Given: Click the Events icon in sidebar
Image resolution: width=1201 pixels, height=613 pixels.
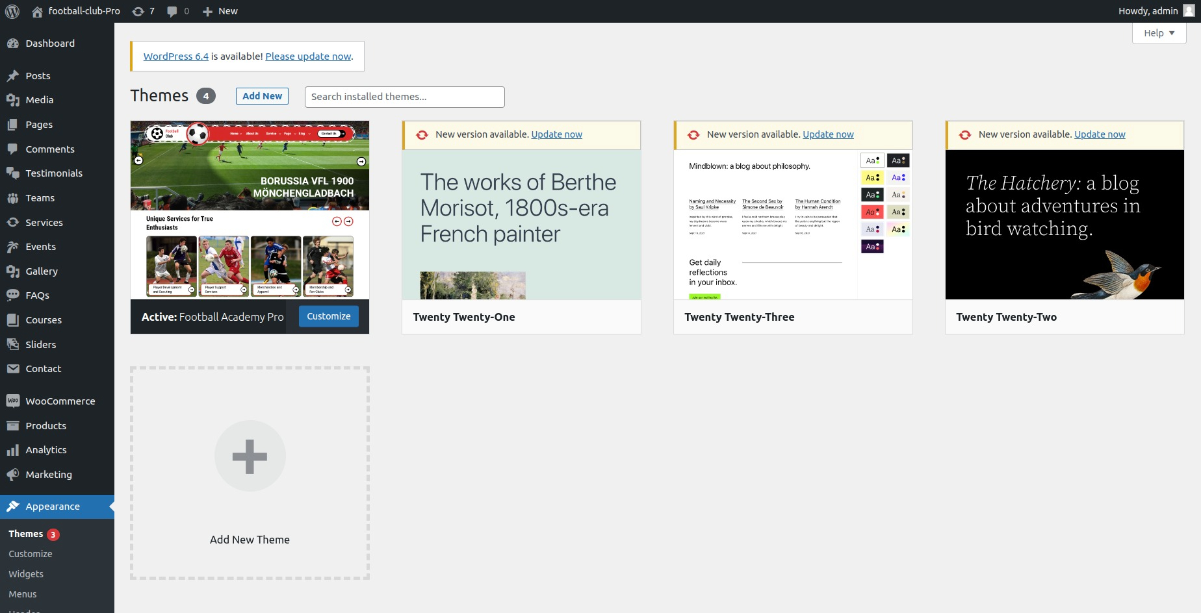Looking at the screenshot, I should click(13, 247).
